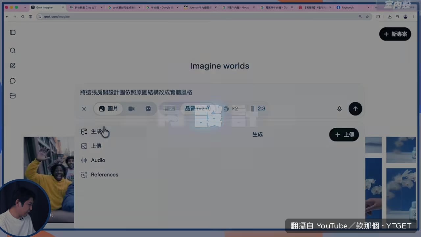Click the new chat compose icon

[x=13, y=66]
